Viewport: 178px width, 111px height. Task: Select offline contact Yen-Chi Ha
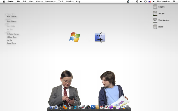(x=11, y=26)
